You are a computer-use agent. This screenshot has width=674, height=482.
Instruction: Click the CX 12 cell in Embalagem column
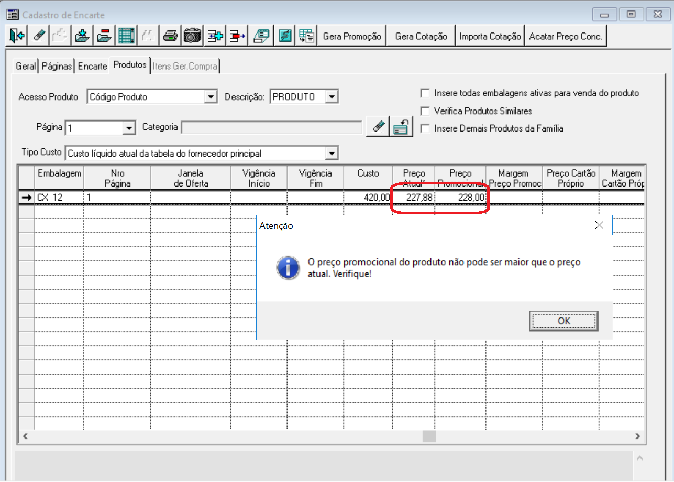59,198
